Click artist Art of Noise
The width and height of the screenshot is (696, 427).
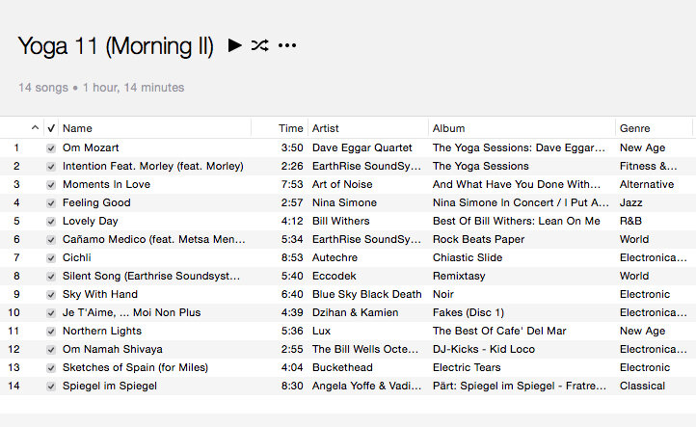(342, 184)
